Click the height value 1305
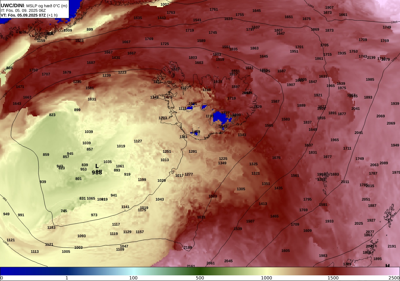Image resolution: width=400 pixels, height=281 pixels. 241,189
